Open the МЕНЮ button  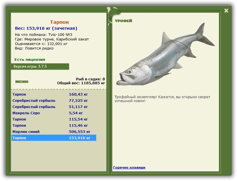point(22,82)
